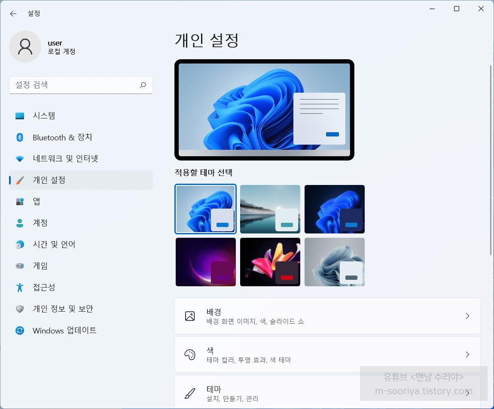Screen dimensions: 494x409
Task: Open the 게임 section
Action: (x=81, y=266)
